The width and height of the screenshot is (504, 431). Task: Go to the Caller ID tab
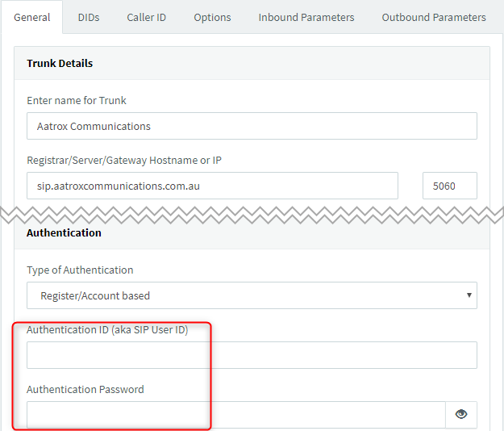pos(147,17)
